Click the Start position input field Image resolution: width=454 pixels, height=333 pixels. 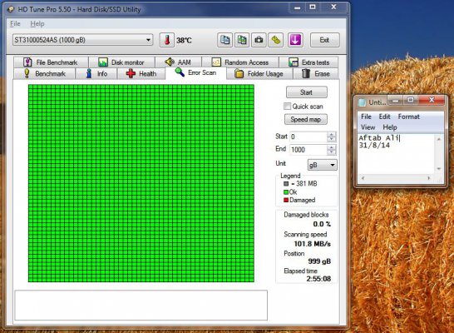click(308, 137)
